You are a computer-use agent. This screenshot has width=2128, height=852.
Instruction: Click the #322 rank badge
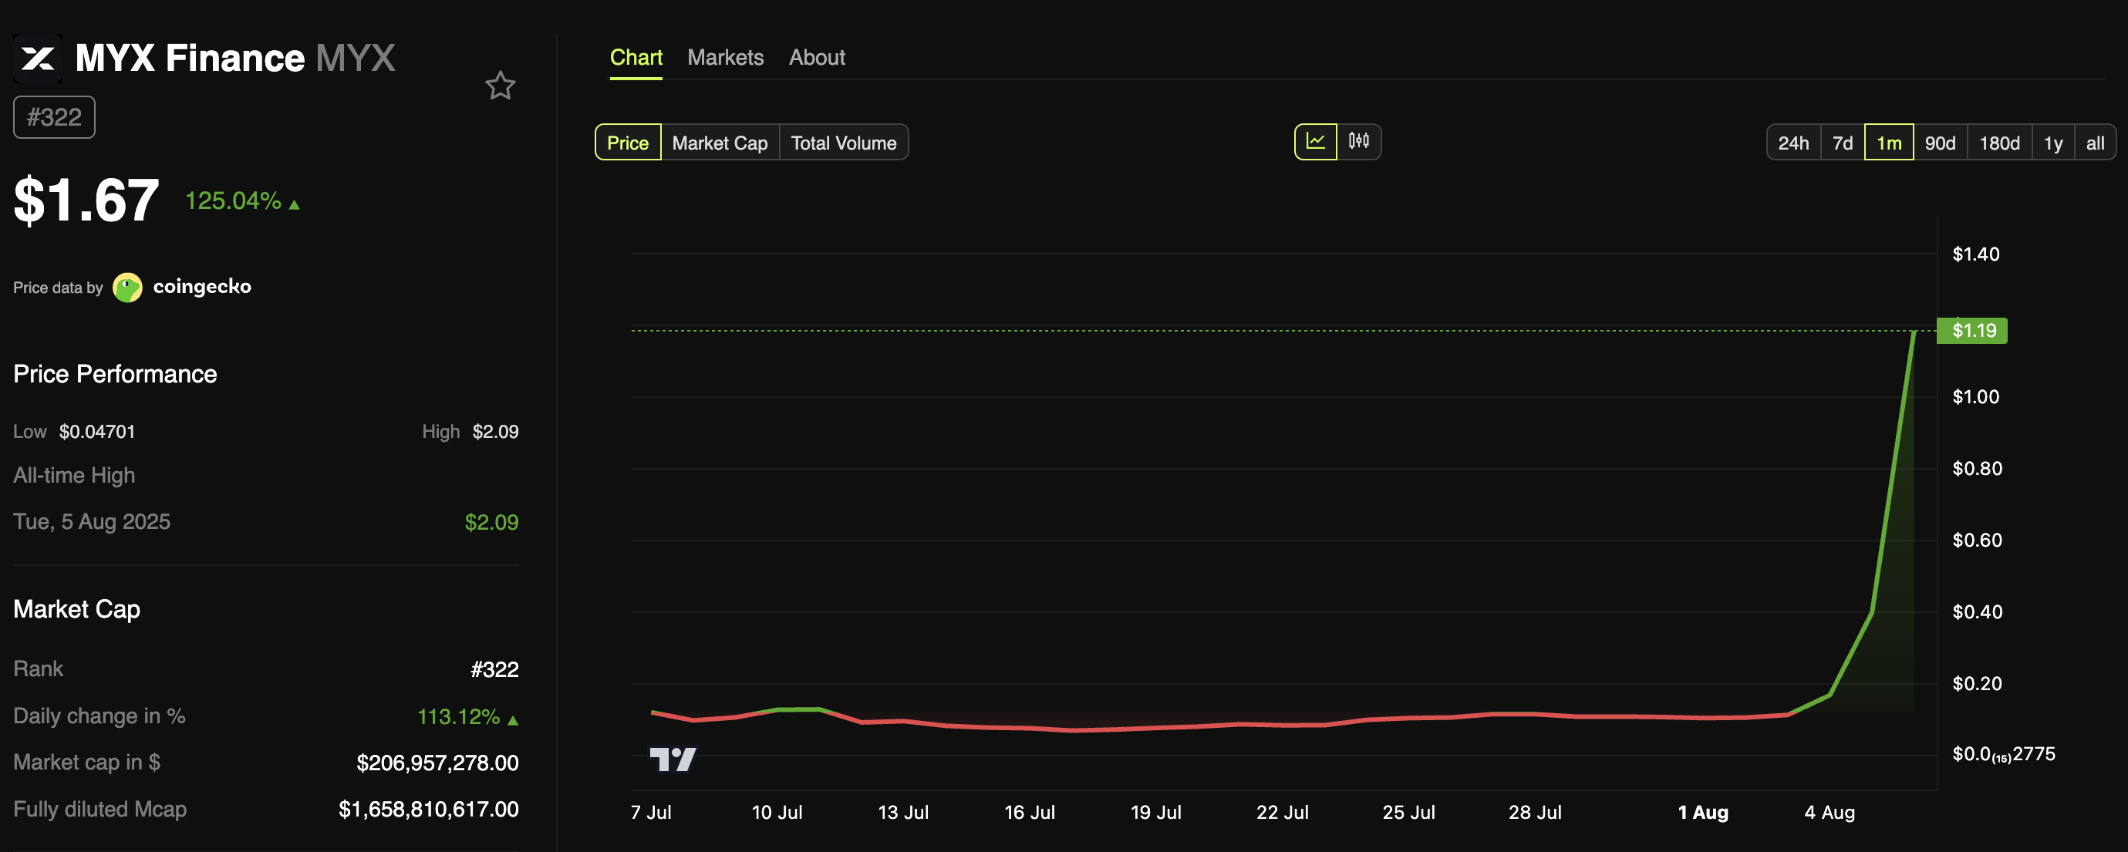(x=54, y=117)
